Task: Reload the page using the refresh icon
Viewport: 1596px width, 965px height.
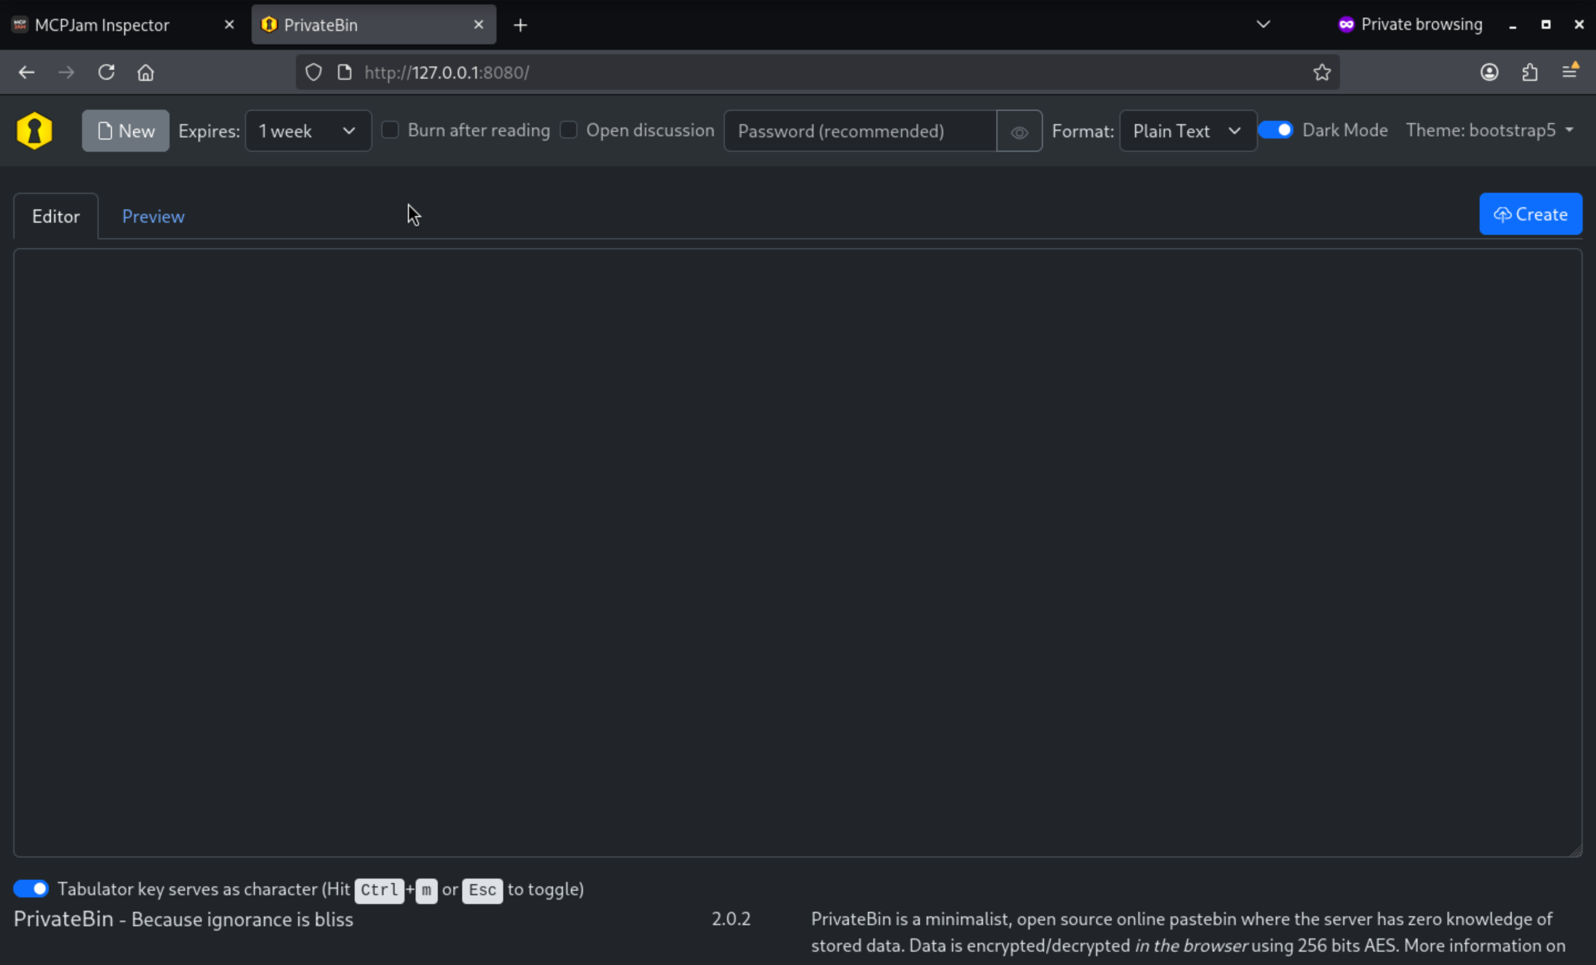Action: [106, 73]
